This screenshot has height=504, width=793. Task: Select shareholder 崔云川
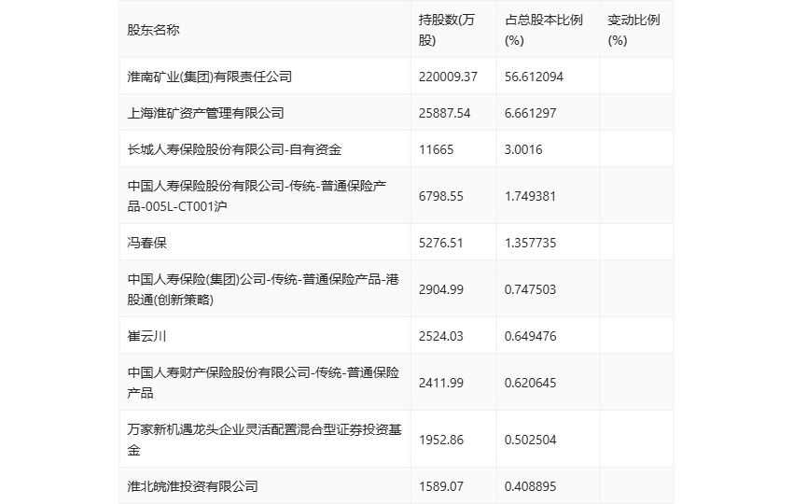click(x=146, y=335)
